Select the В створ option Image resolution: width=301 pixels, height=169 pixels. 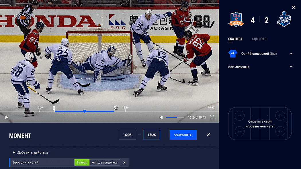[82, 162]
